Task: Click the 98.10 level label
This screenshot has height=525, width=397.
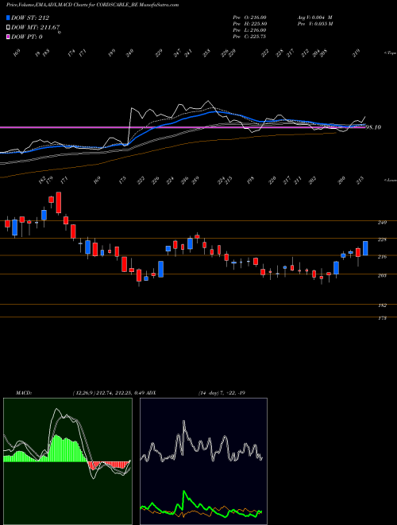Action: point(374,127)
